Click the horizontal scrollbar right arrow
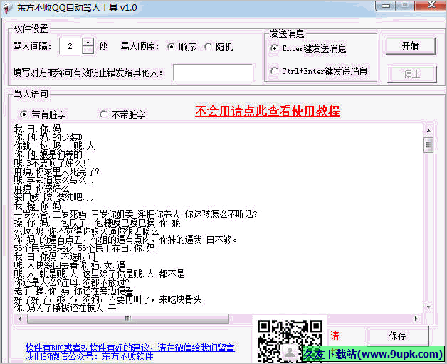This screenshot has width=447, height=364. [416, 318]
